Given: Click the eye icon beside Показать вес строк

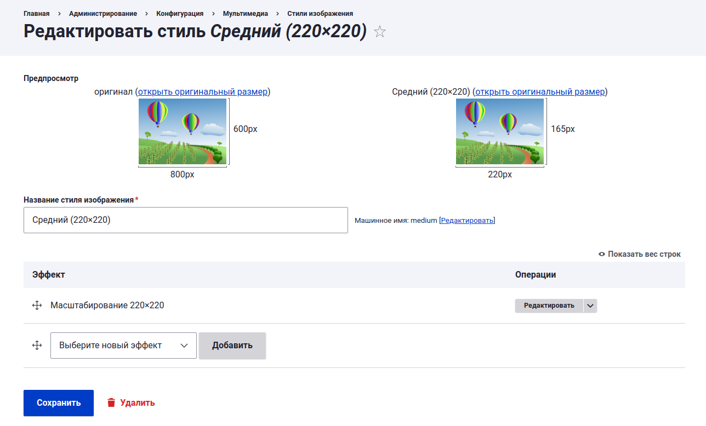Looking at the screenshot, I should tap(602, 254).
